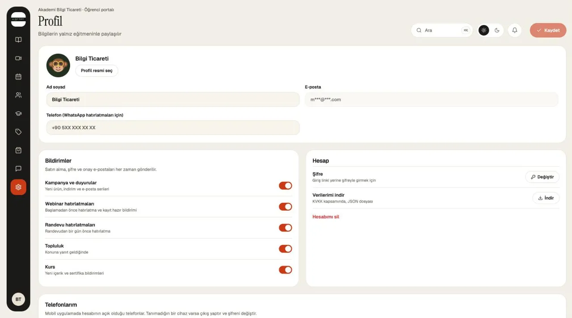The image size is (572, 318).
Task: Turn off the Kurs notifications switch
Action: (x=285, y=270)
